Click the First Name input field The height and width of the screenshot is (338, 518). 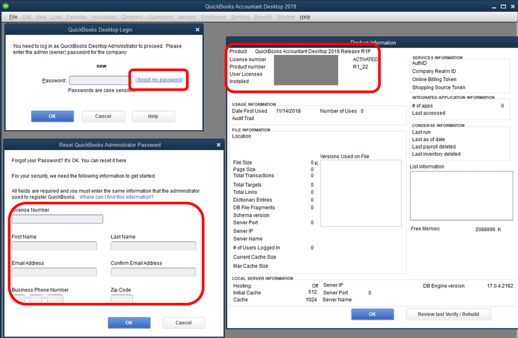pos(54,246)
